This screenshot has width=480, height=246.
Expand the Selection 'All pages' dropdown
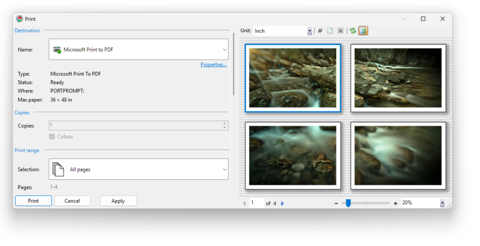coord(225,169)
